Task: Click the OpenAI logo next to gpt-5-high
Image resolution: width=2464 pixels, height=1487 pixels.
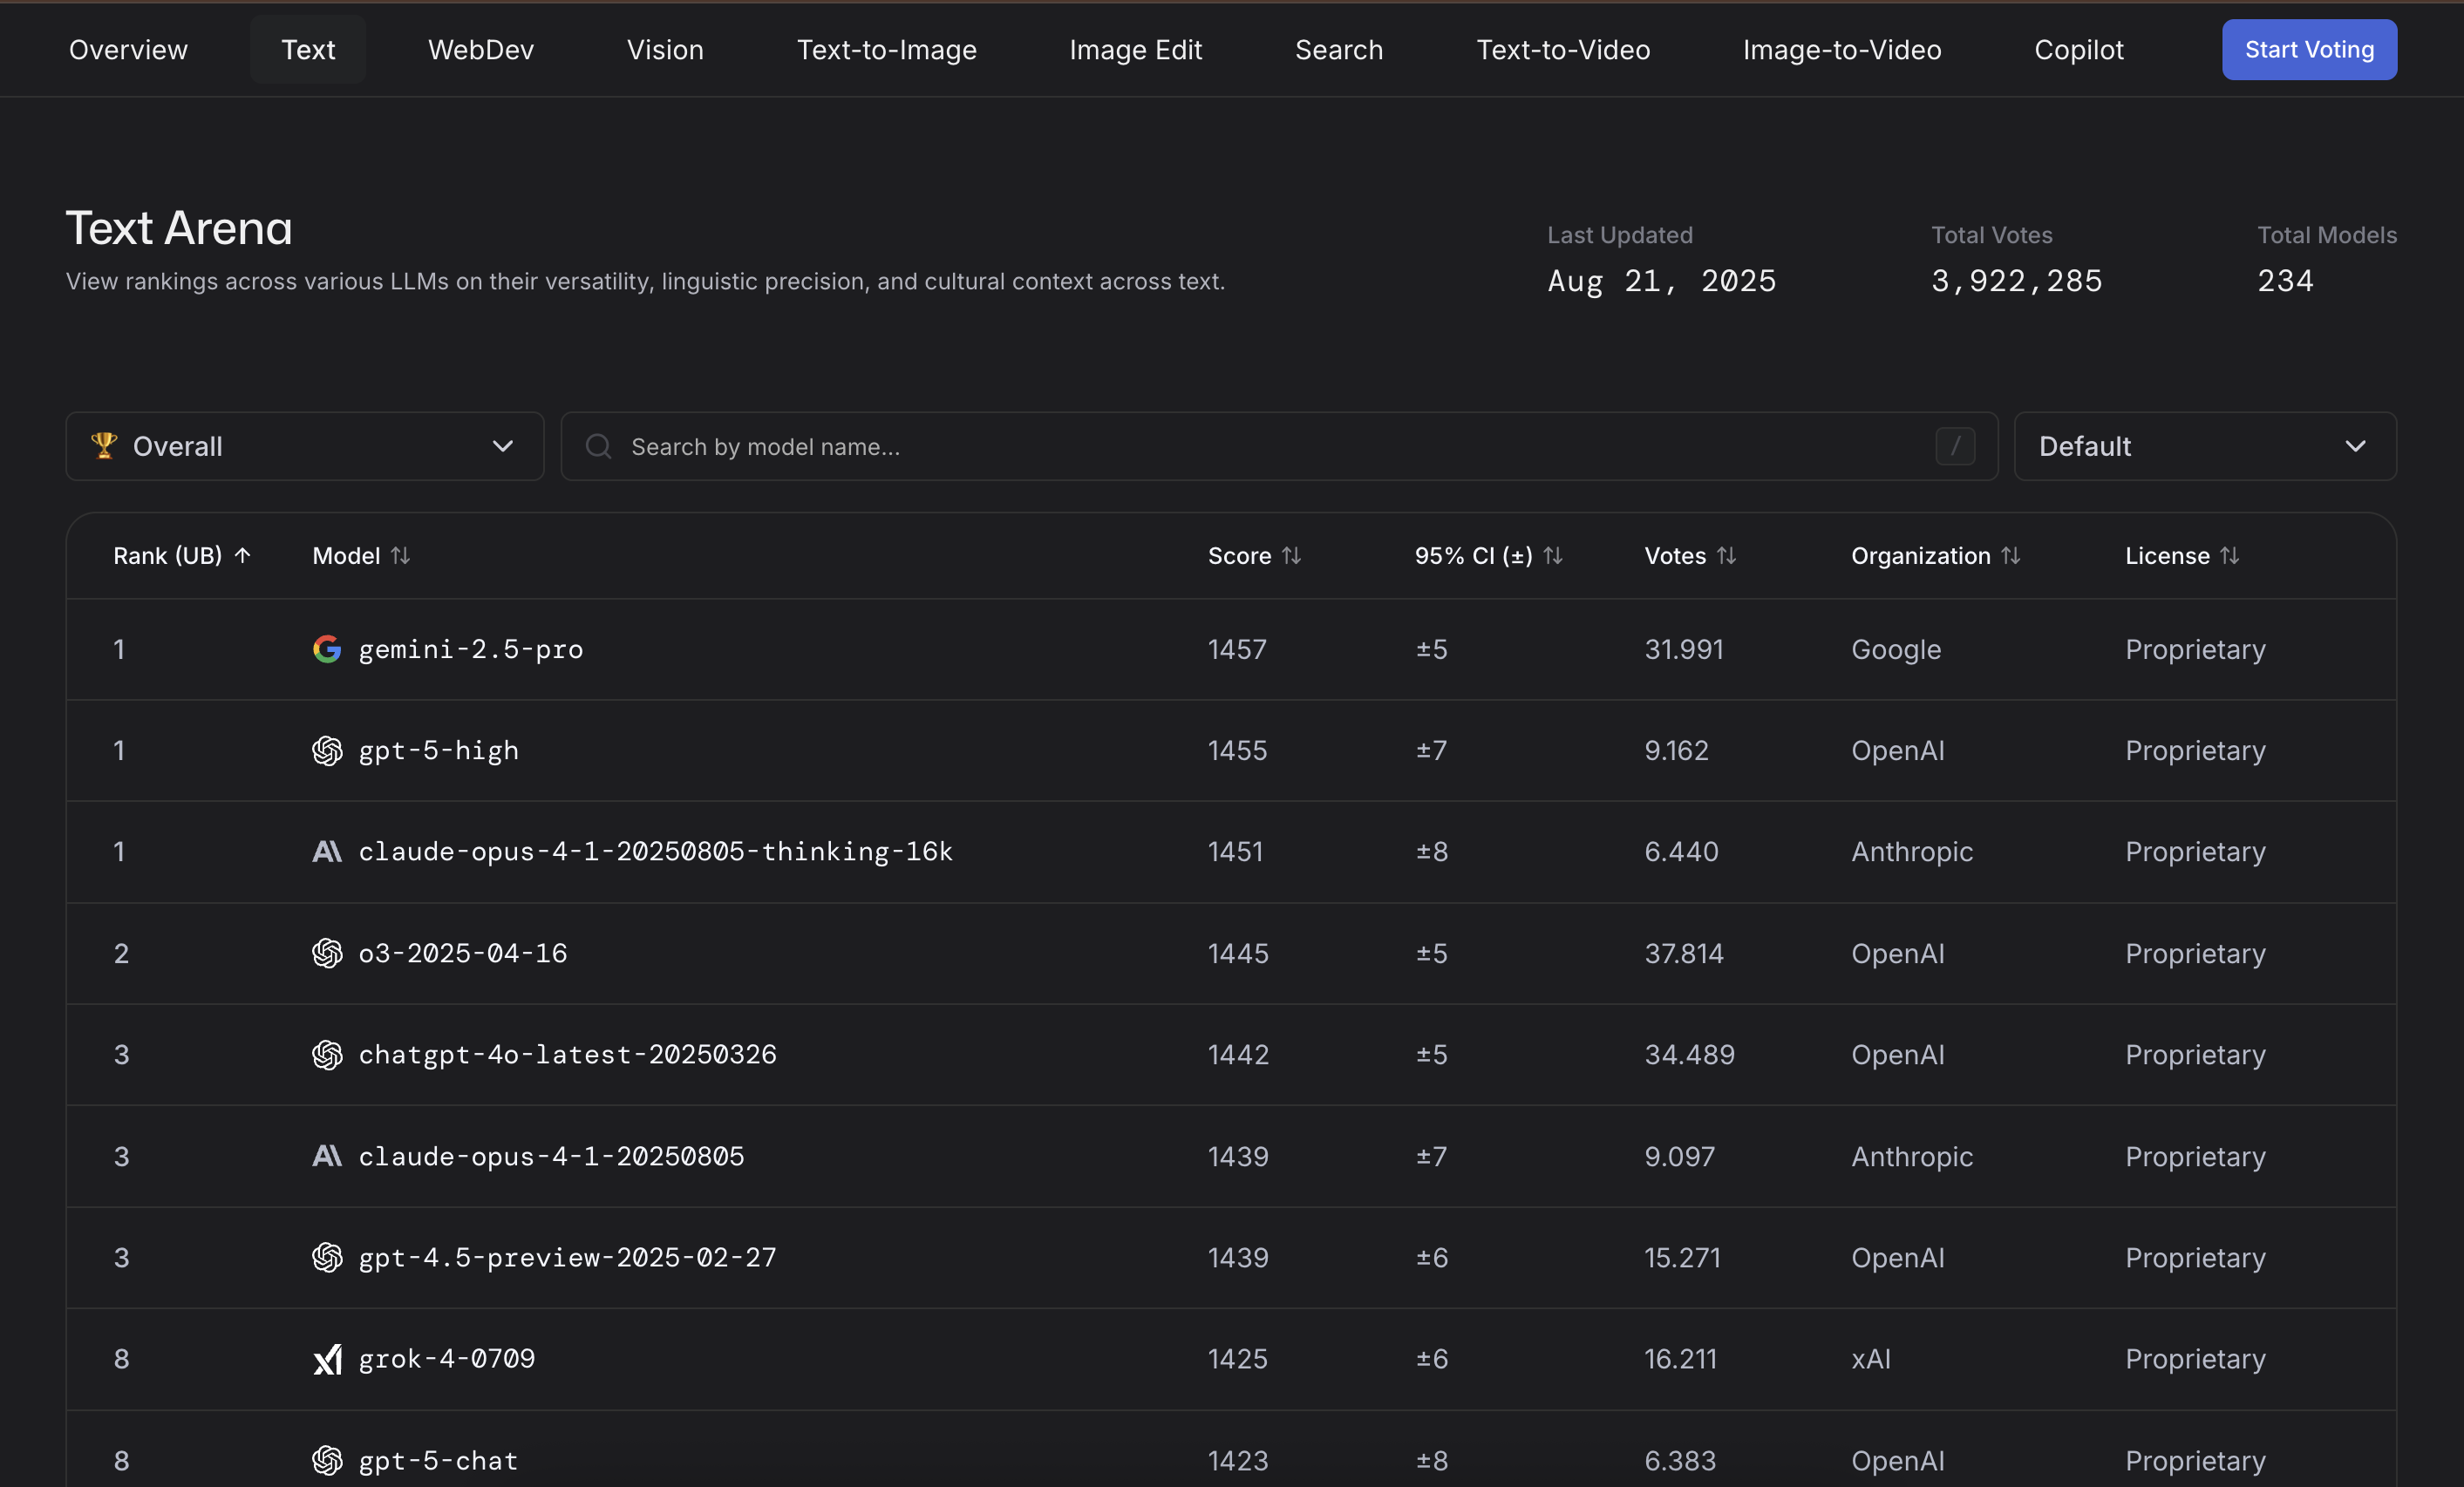Action: point(327,750)
